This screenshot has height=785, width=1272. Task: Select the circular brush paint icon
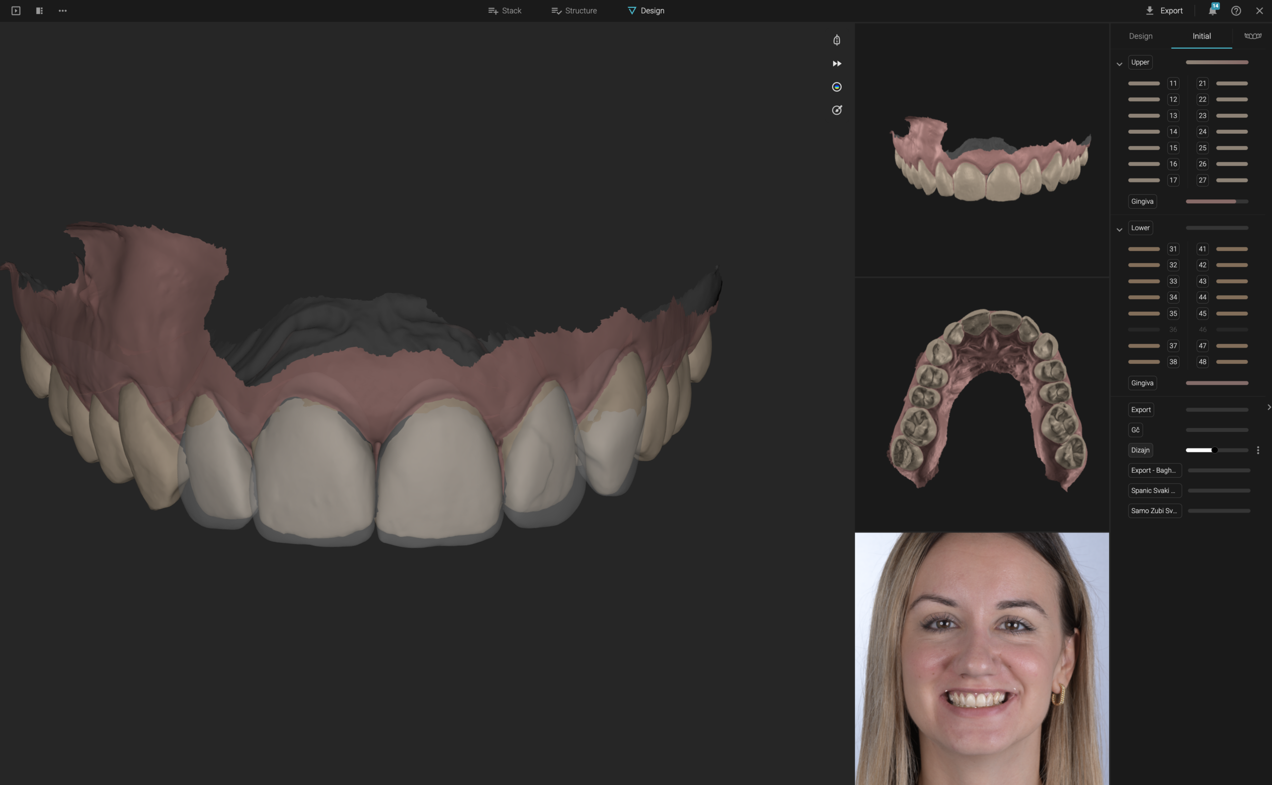(x=836, y=110)
